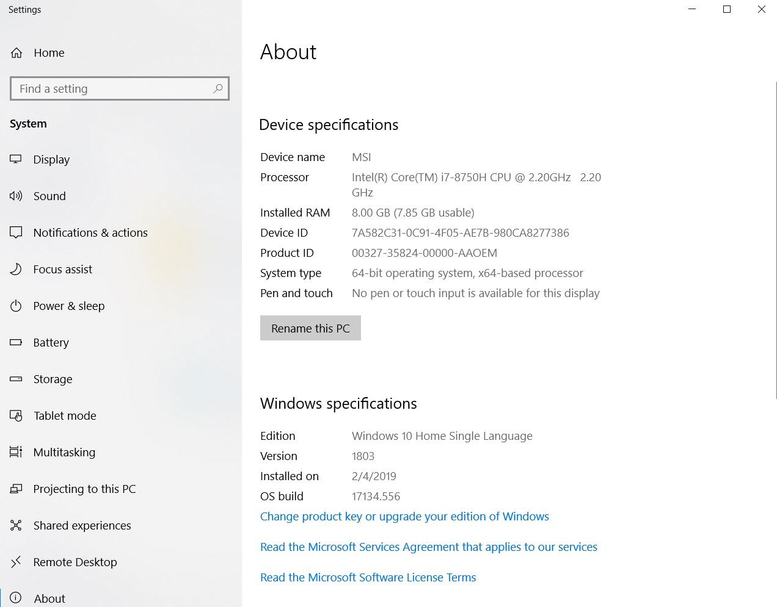The height and width of the screenshot is (607, 777).
Task: Click the Home house icon
Action: (x=16, y=53)
